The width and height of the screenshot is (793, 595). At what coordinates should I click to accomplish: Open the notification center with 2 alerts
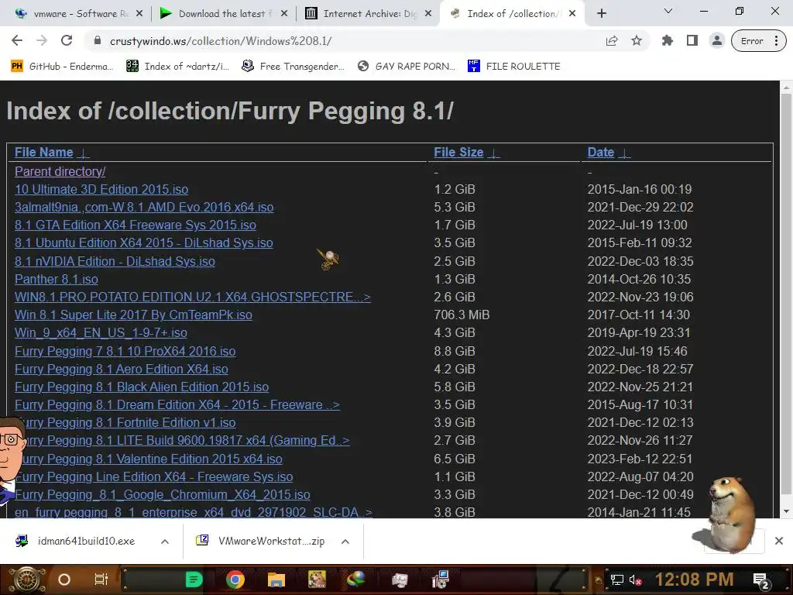point(760,580)
